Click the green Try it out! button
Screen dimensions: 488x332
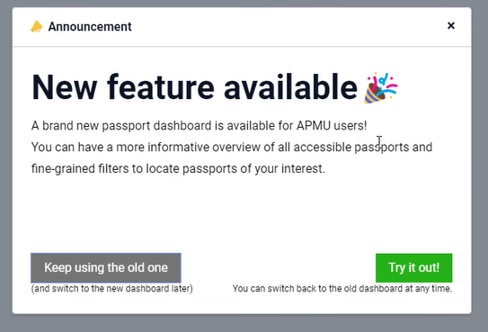414,268
